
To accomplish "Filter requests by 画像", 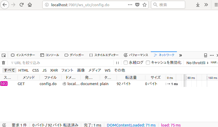I will (81, 70).
